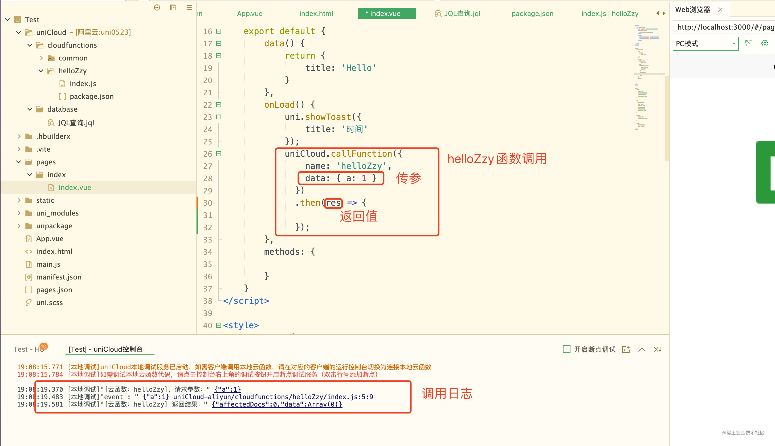Toggle code fold at line 18

pos(219,55)
